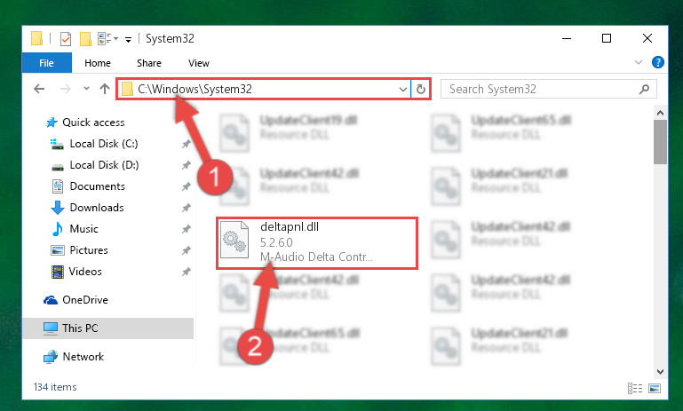Viewport: 683px width, 411px height.
Task: Switch to large icons view in status bar
Action: pyautogui.click(x=655, y=388)
